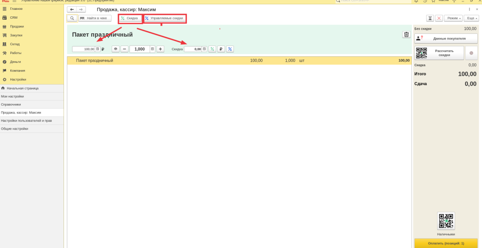Close the Продажа form tab
Image resolution: width=482 pixels, height=248 pixels.
(x=477, y=9)
